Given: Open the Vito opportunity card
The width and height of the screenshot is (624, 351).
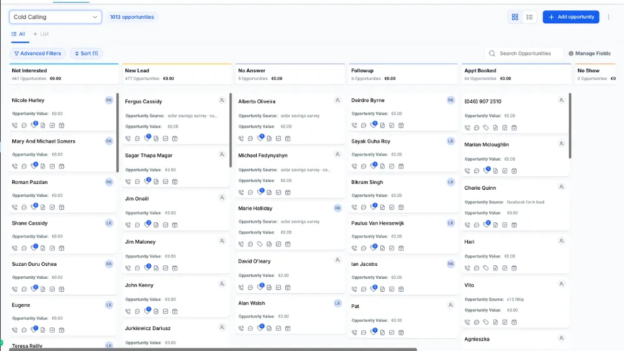Looking at the screenshot, I should tap(469, 285).
